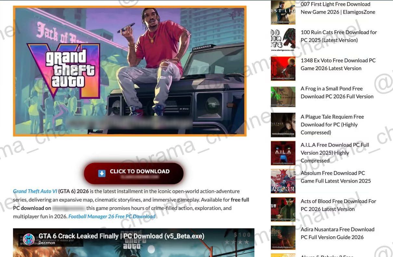Click the Acts of Blood thumbnail

click(283, 209)
